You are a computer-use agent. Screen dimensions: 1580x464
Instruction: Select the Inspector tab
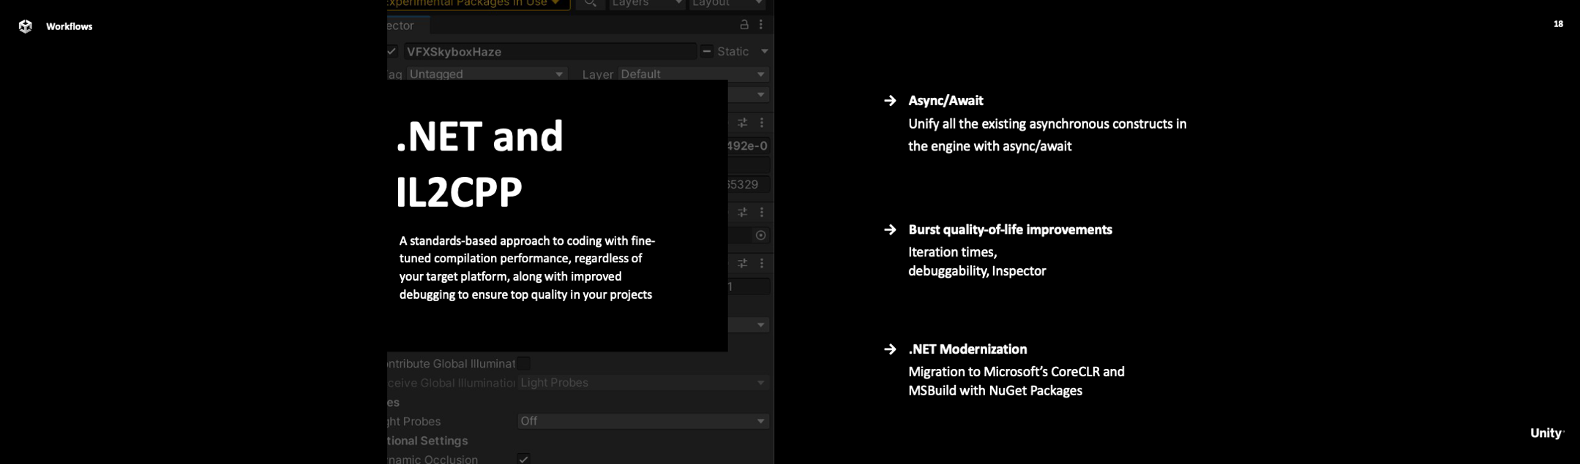(x=408, y=26)
